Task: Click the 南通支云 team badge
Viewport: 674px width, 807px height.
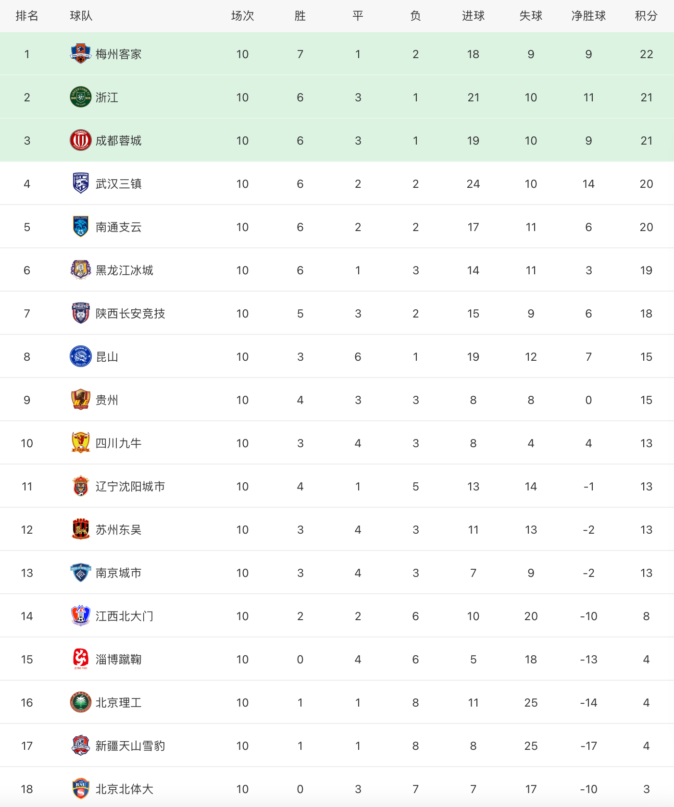Action: click(81, 227)
